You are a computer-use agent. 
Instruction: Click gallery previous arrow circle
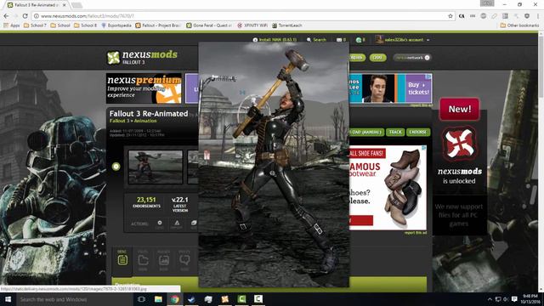116,167
